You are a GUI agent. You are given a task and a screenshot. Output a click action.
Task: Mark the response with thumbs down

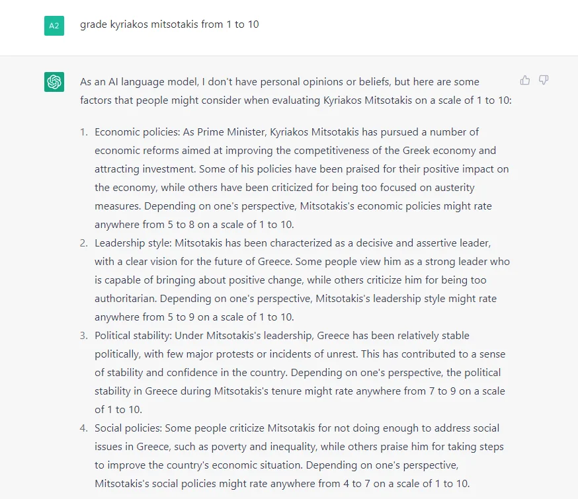(x=544, y=80)
